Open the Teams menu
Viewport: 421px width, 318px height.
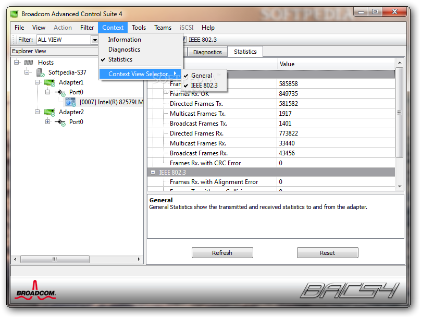click(163, 28)
